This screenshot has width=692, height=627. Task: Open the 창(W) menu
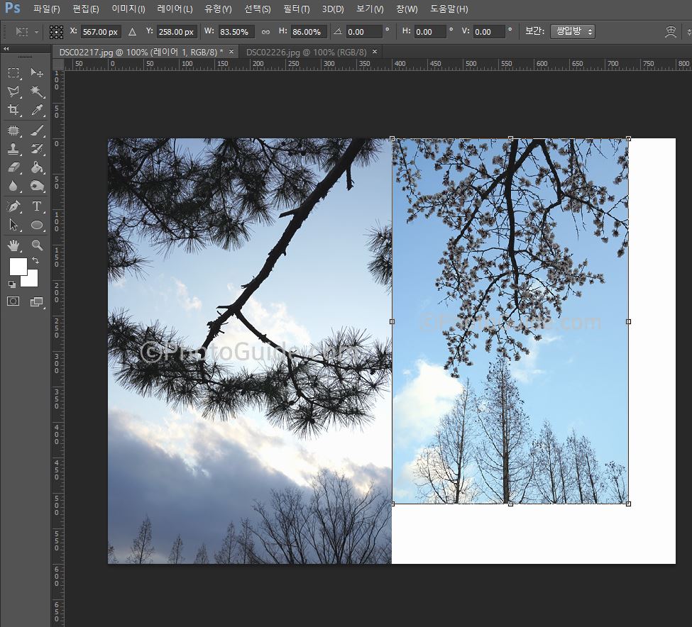coord(407,9)
